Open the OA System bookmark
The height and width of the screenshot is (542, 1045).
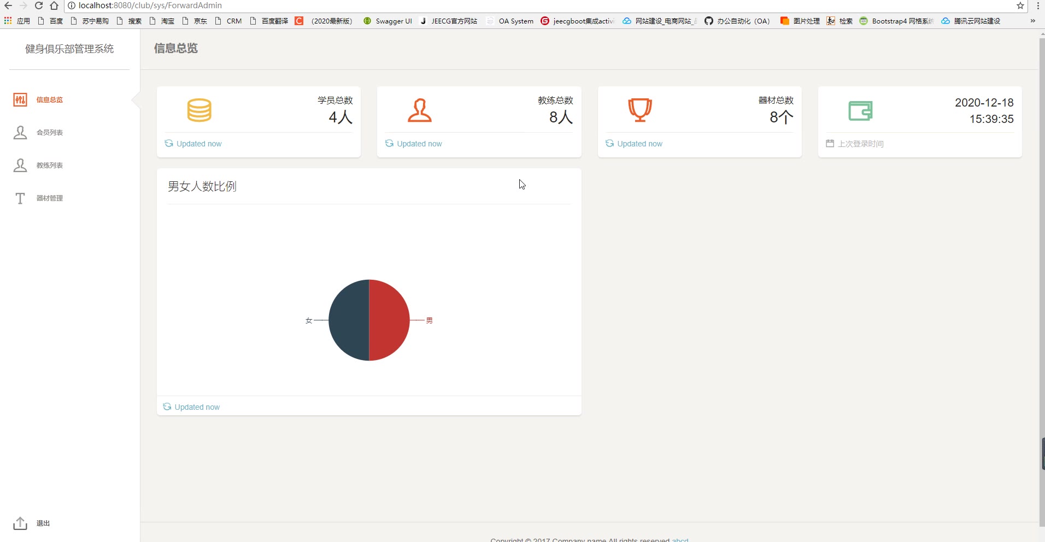tap(510, 21)
